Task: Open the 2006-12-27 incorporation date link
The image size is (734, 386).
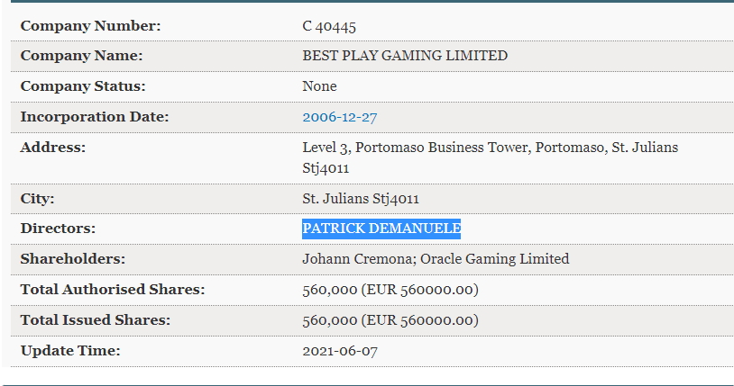Action: pyautogui.click(x=339, y=117)
